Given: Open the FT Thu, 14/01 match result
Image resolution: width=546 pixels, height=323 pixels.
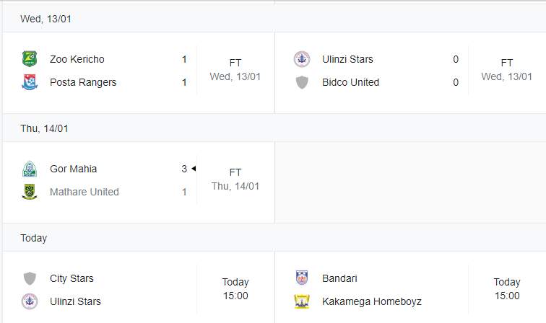Looking at the screenshot, I should (235, 180).
